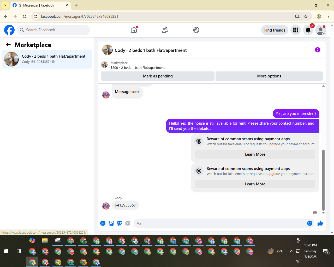The image size is (334, 267).
Task: View site information icon in address bar
Action: [36, 16]
